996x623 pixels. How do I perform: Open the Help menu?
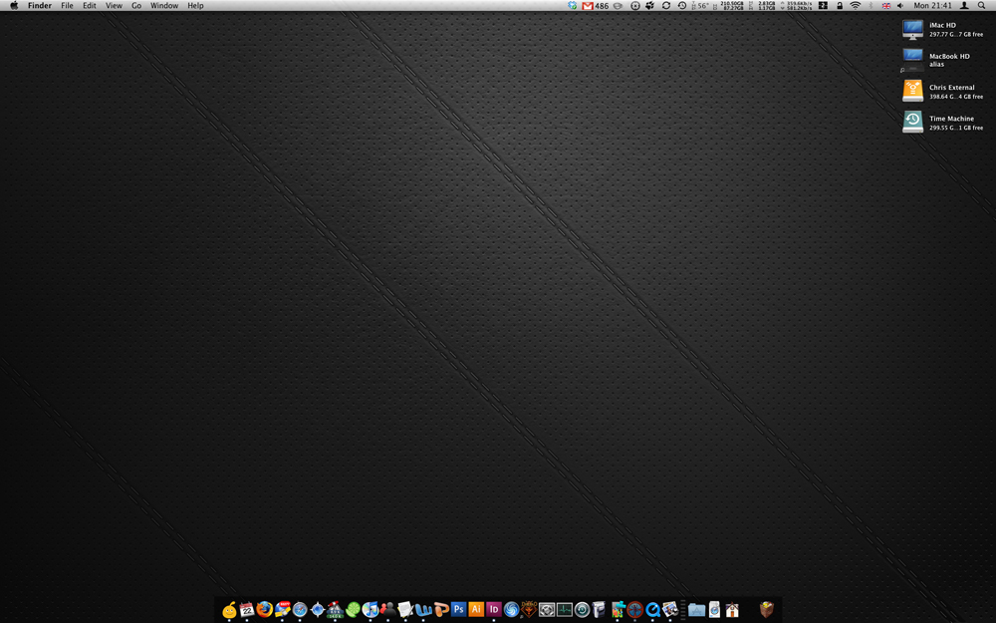195,5
